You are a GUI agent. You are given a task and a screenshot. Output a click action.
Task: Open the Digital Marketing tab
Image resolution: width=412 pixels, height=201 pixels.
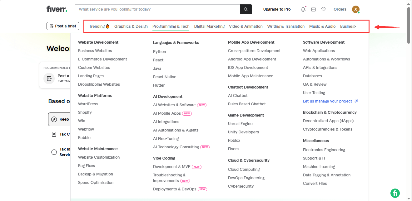coord(209,26)
